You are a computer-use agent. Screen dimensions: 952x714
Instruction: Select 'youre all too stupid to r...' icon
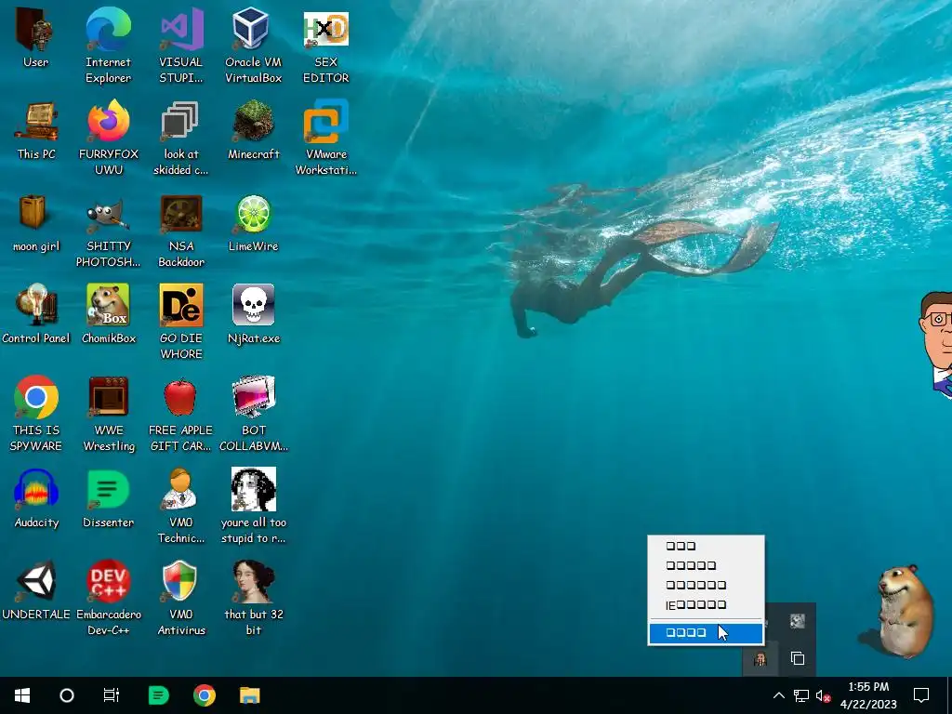pos(253,506)
